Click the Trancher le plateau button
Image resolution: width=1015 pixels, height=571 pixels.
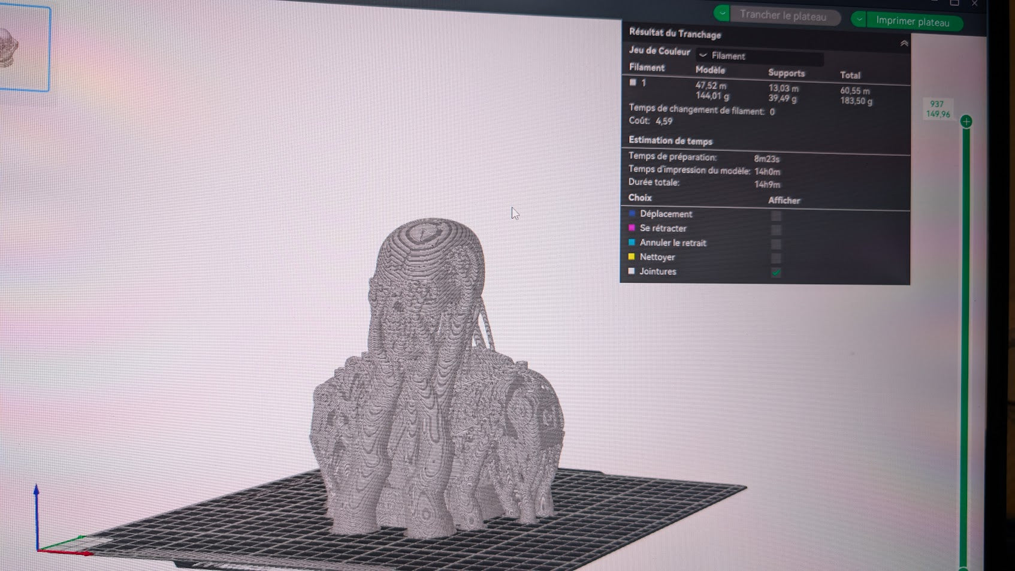785,16
